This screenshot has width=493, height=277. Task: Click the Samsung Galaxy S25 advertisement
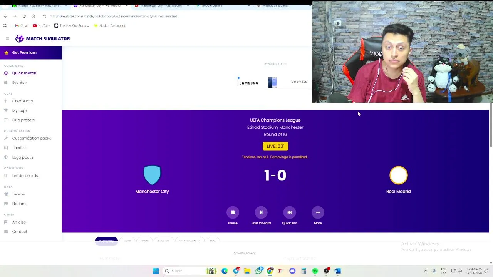tap(274, 82)
